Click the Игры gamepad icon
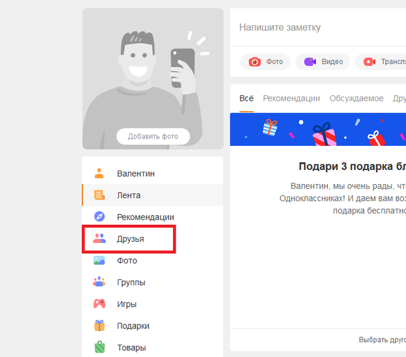 pos(99,304)
